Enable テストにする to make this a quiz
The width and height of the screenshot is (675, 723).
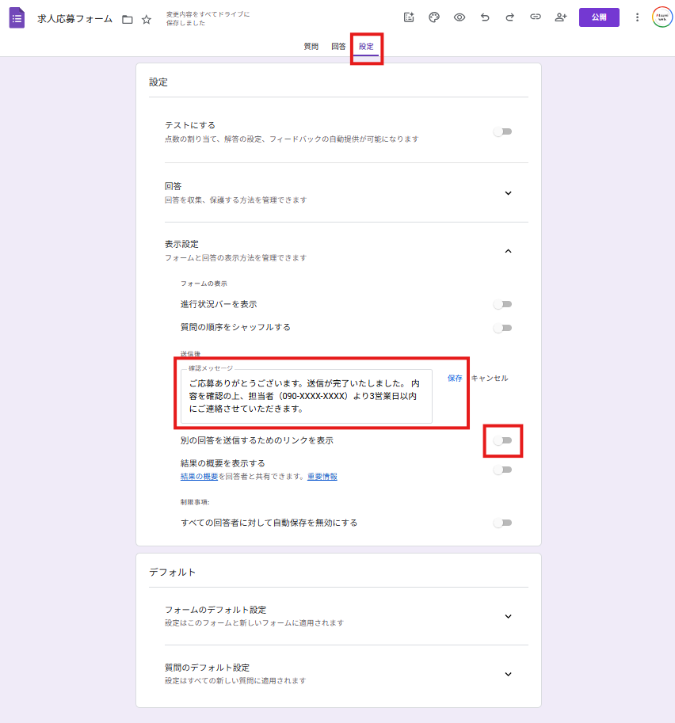[x=502, y=131]
